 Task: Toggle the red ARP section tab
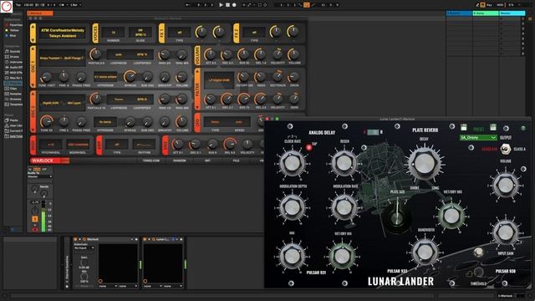[99, 145]
